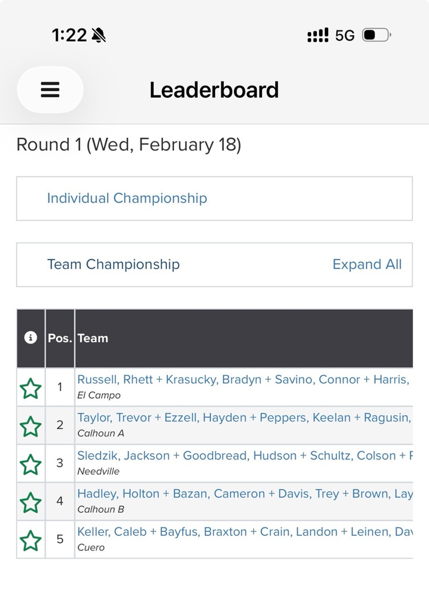Star the Needville team
The width and height of the screenshot is (429, 592).
pos(31,465)
